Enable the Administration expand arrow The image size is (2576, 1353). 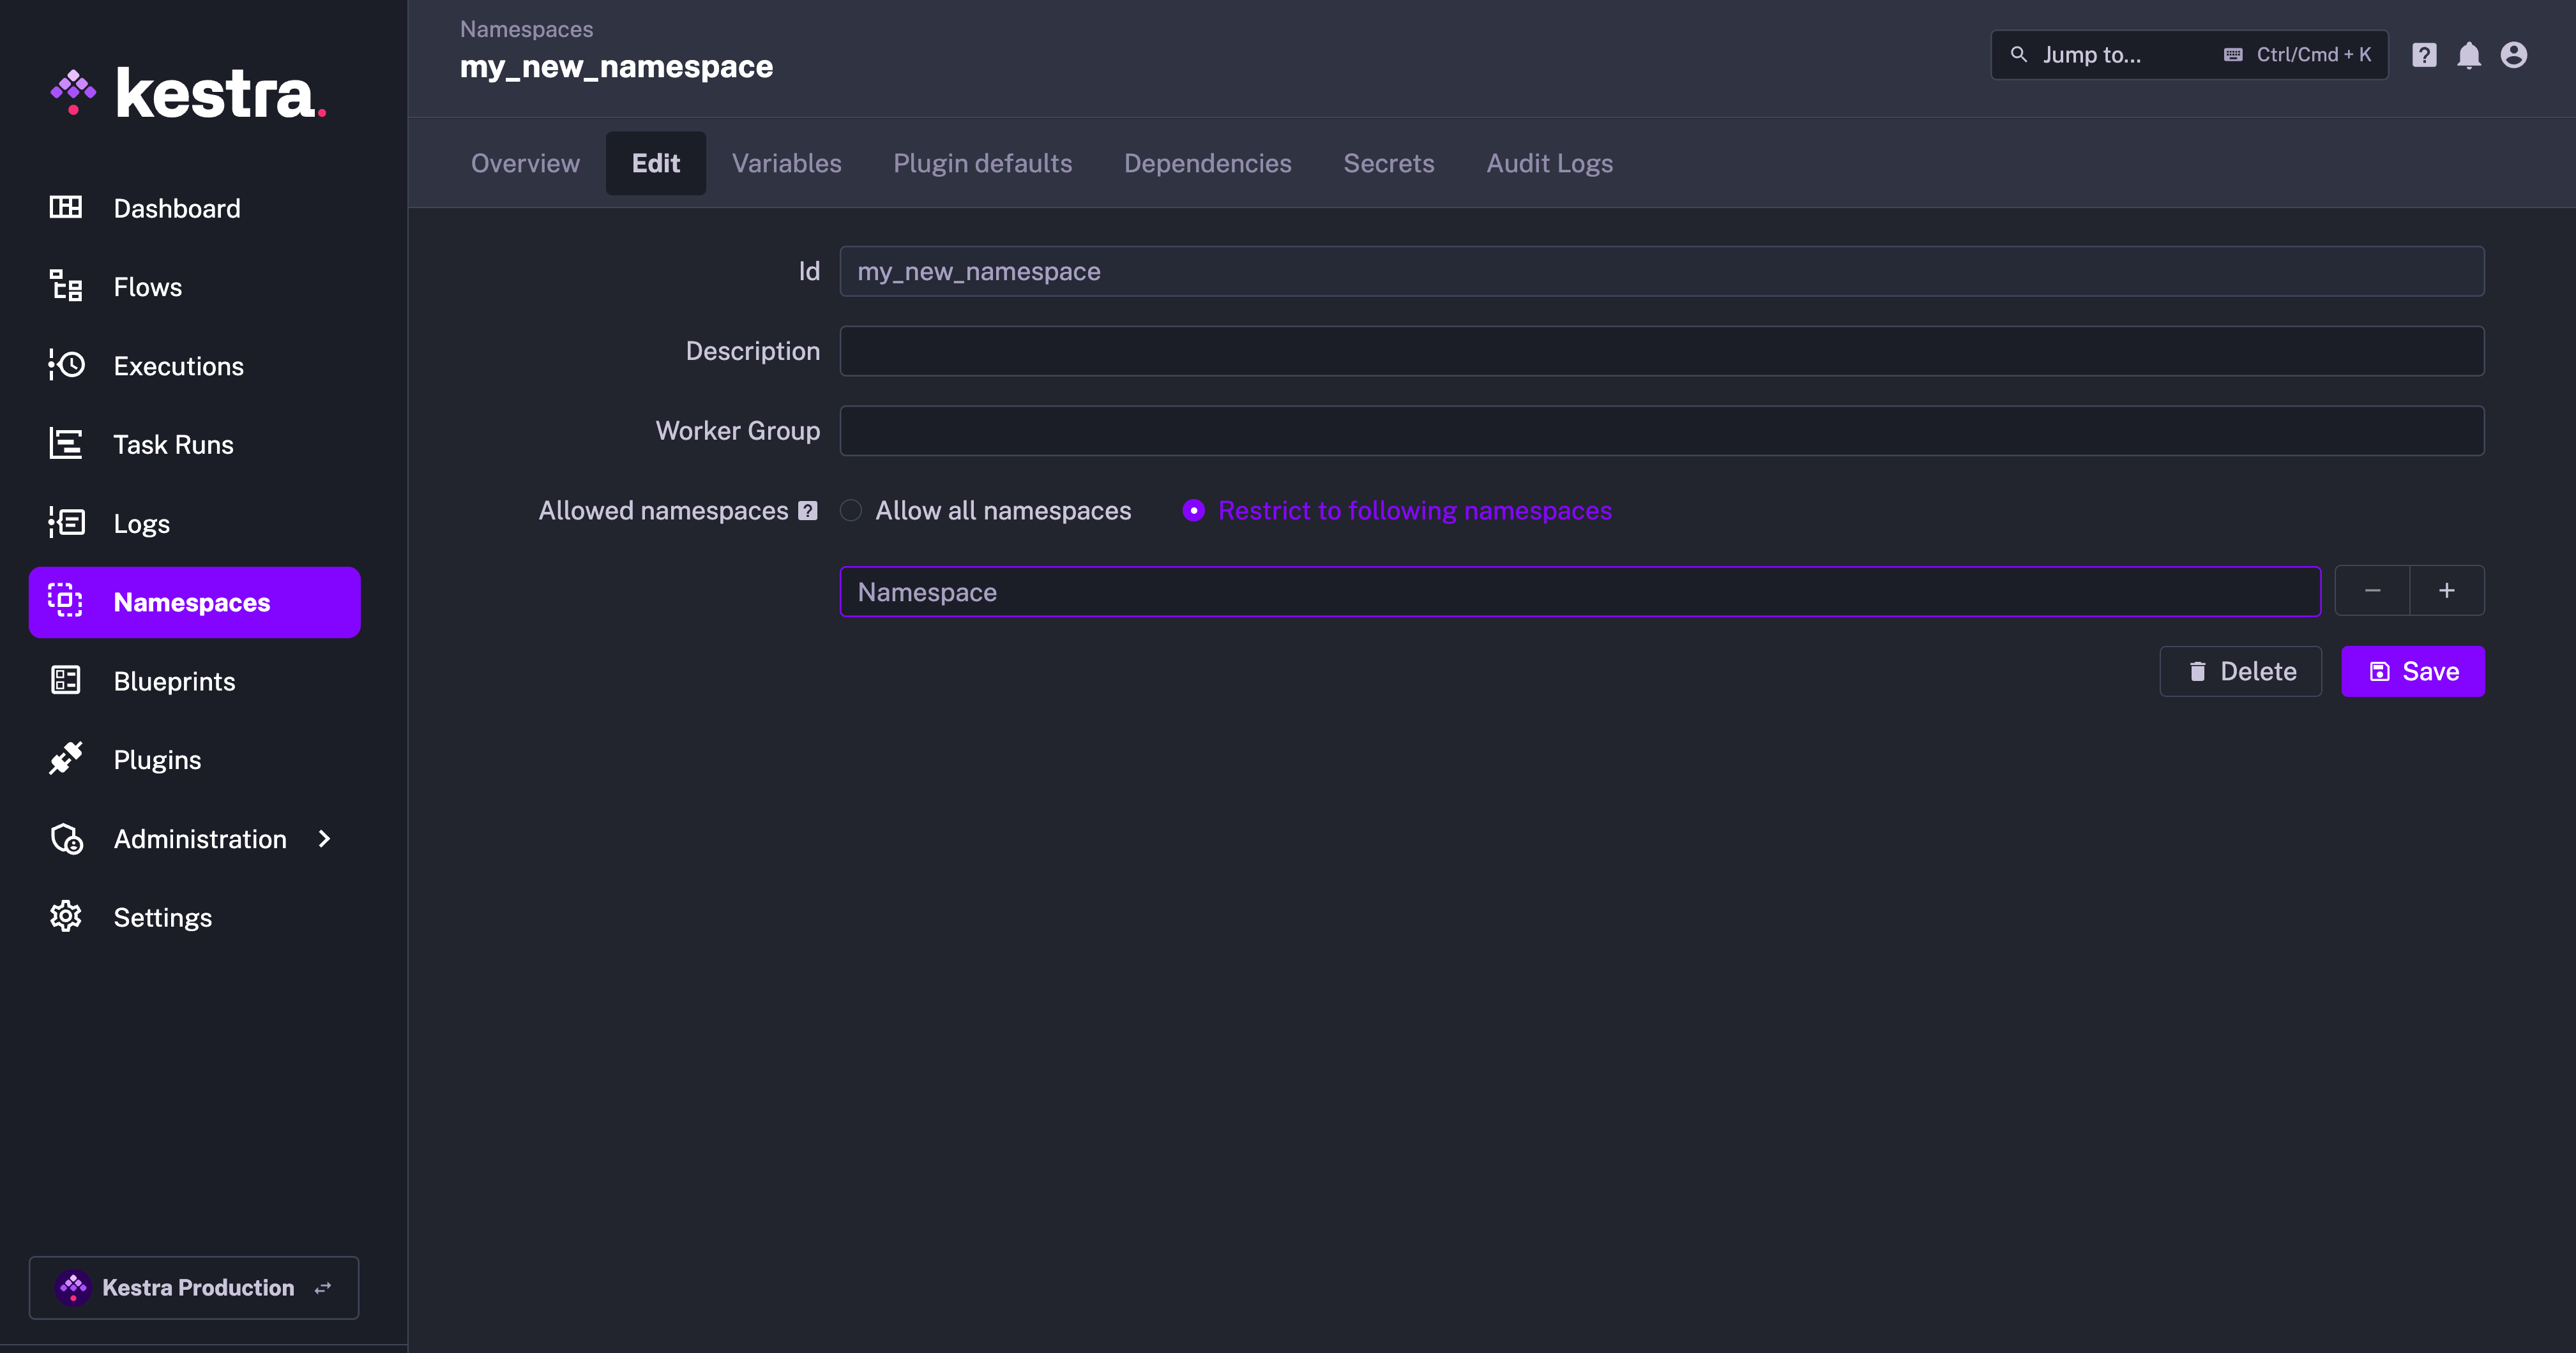(x=322, y=837)
